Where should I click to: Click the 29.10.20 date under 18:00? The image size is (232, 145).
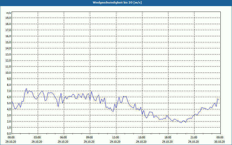167,142
